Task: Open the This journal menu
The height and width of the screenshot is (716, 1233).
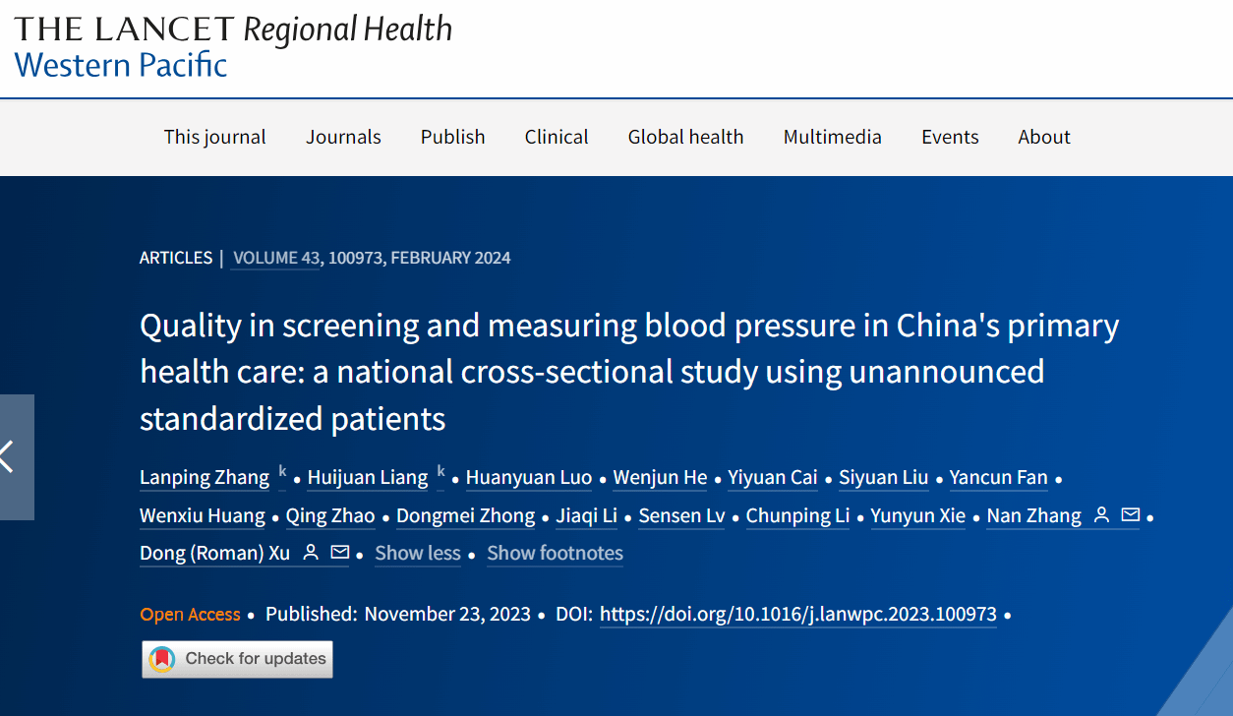Action: click(x=214, y=137)
